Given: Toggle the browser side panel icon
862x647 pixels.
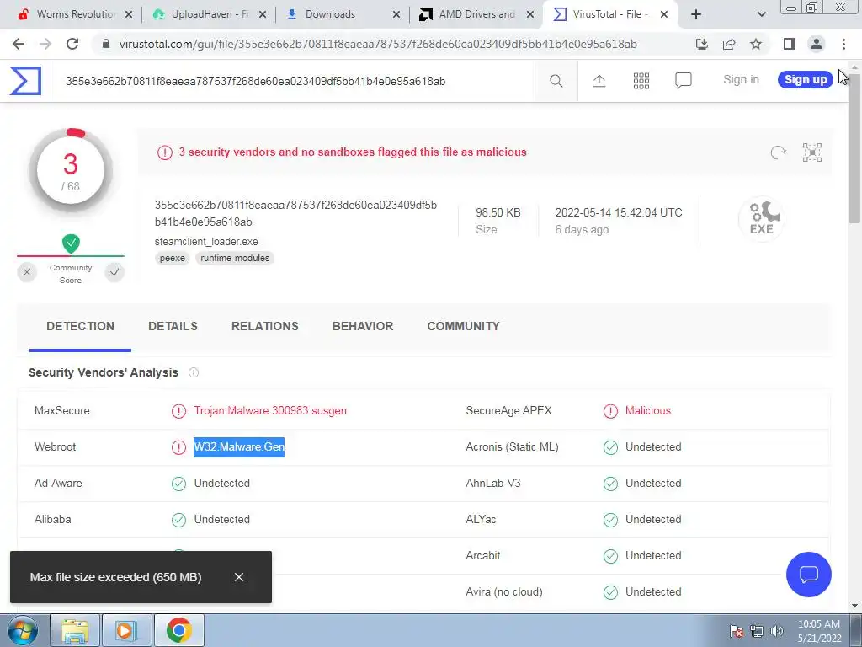Looking at the screenshot, I should [x=790, y=44].
